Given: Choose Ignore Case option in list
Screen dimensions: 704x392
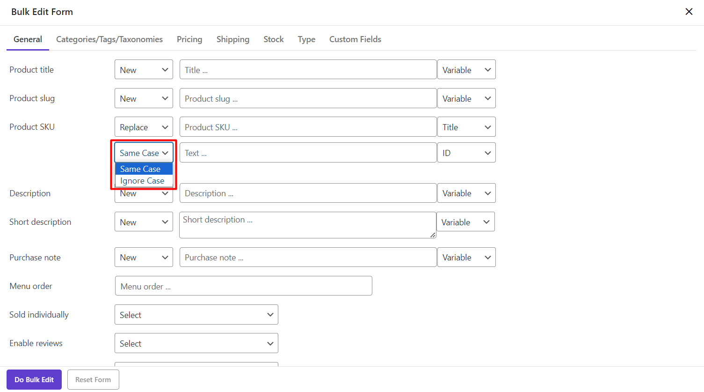Looking at the screenshot, I should (x=144, y=181).
